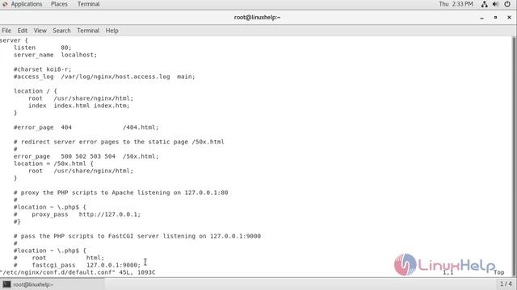Click the '#charset koi8-r;' line
This screenshot has height=290, width=517.
[42, 69]
